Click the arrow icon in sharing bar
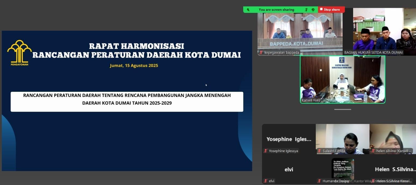Viewport: 416px width, 185px height. (248, 10)
